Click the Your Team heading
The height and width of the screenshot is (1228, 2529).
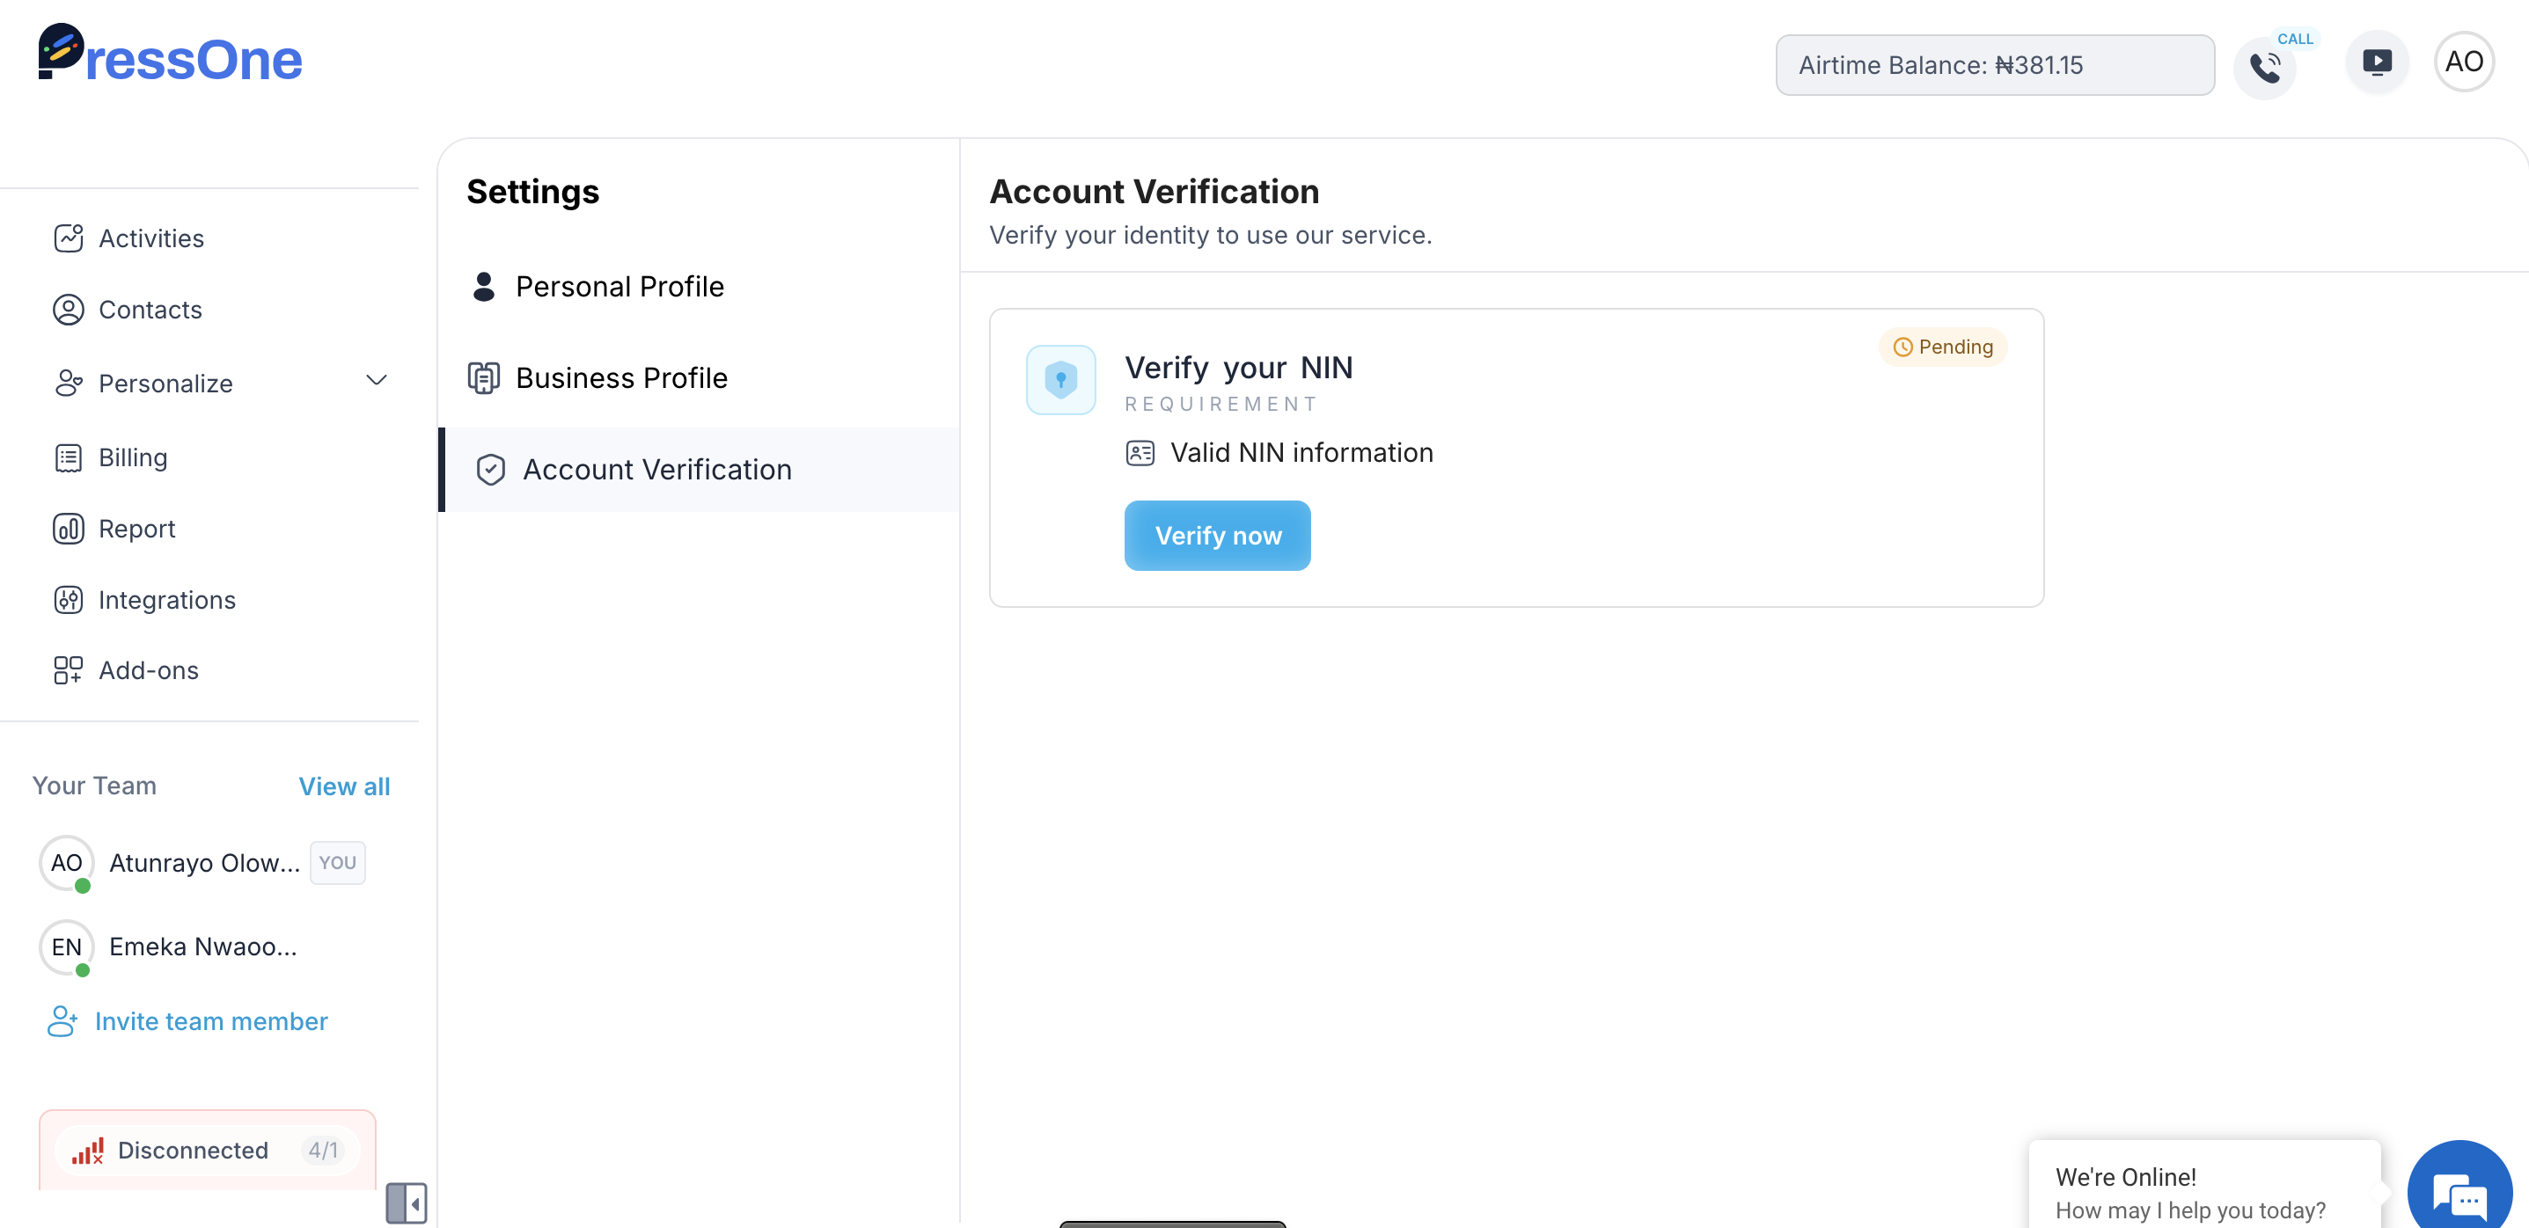click(94, 786)
